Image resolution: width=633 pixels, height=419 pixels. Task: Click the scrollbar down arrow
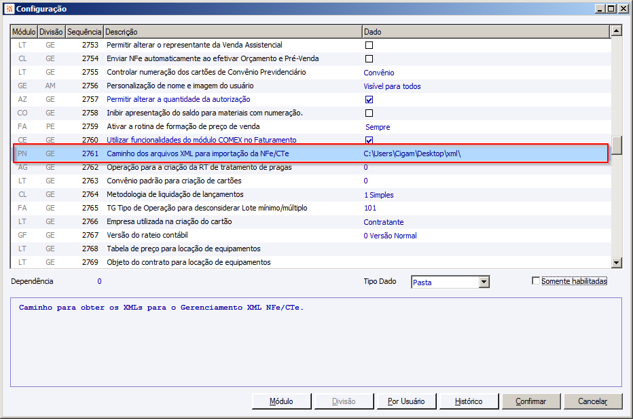click(616, 263)
